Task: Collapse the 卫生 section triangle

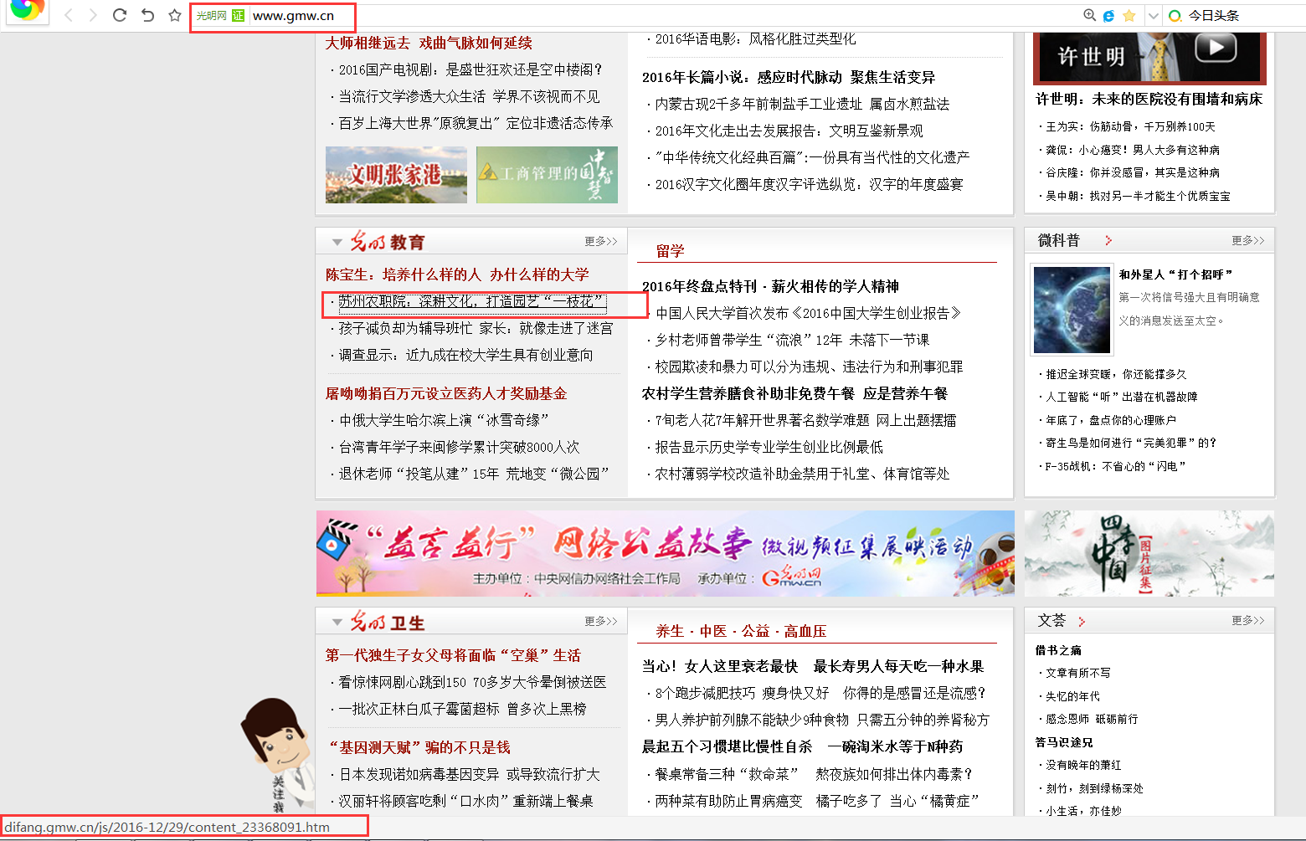Action: click(x=337, y=623)
